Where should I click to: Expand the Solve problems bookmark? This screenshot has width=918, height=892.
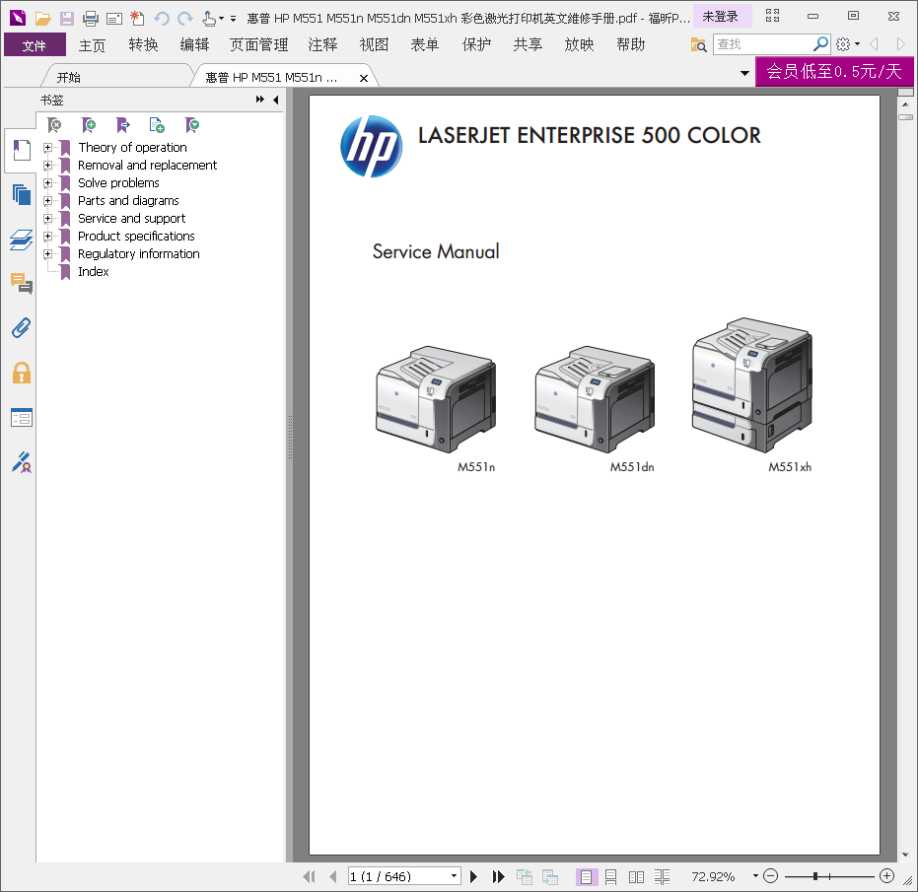48,182
